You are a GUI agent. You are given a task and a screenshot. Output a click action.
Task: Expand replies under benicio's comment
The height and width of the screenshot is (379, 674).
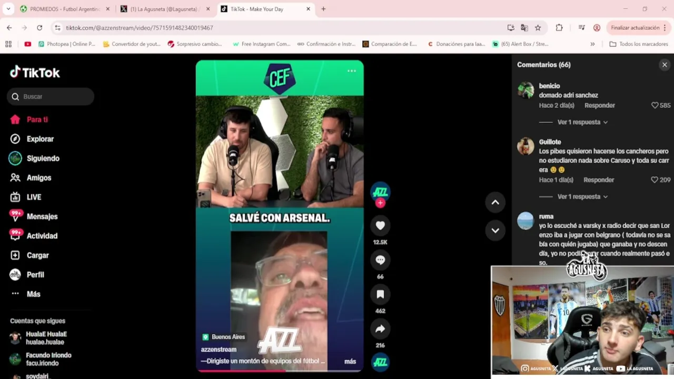(582, 122)
